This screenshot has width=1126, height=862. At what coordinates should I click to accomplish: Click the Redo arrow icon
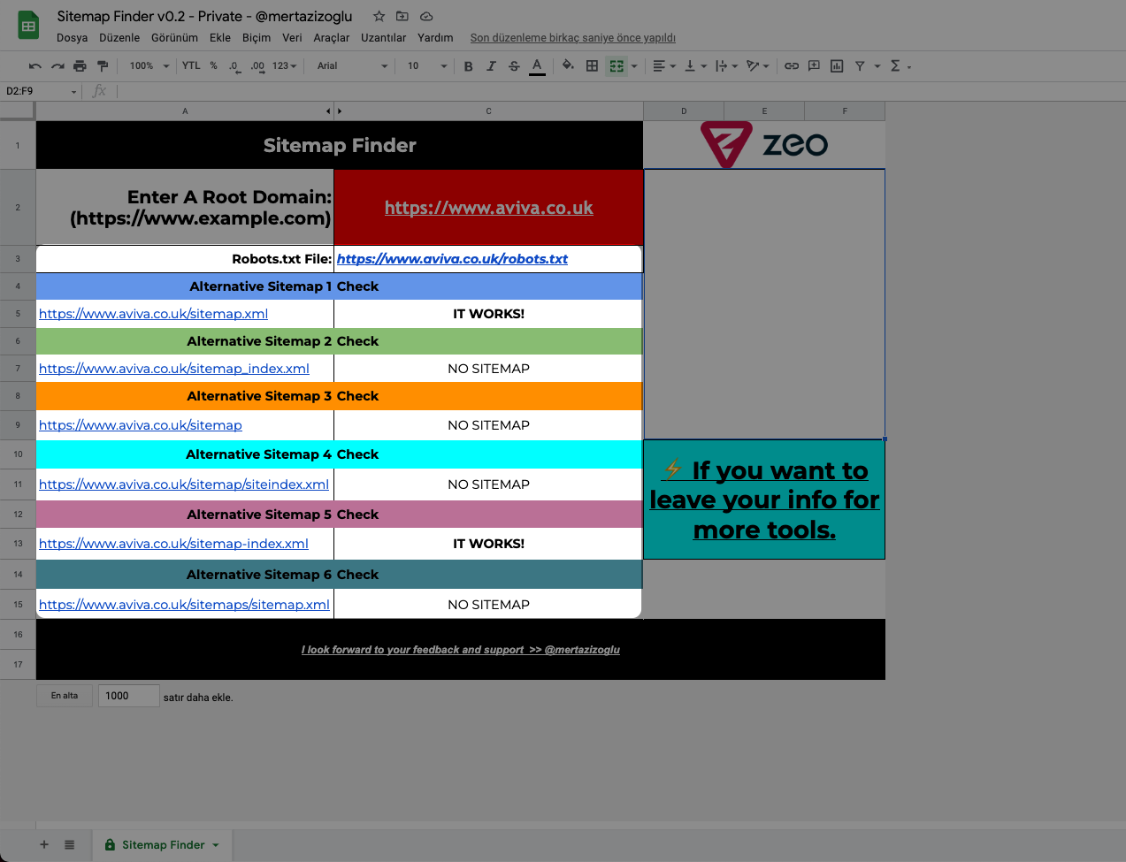point(57,66)
